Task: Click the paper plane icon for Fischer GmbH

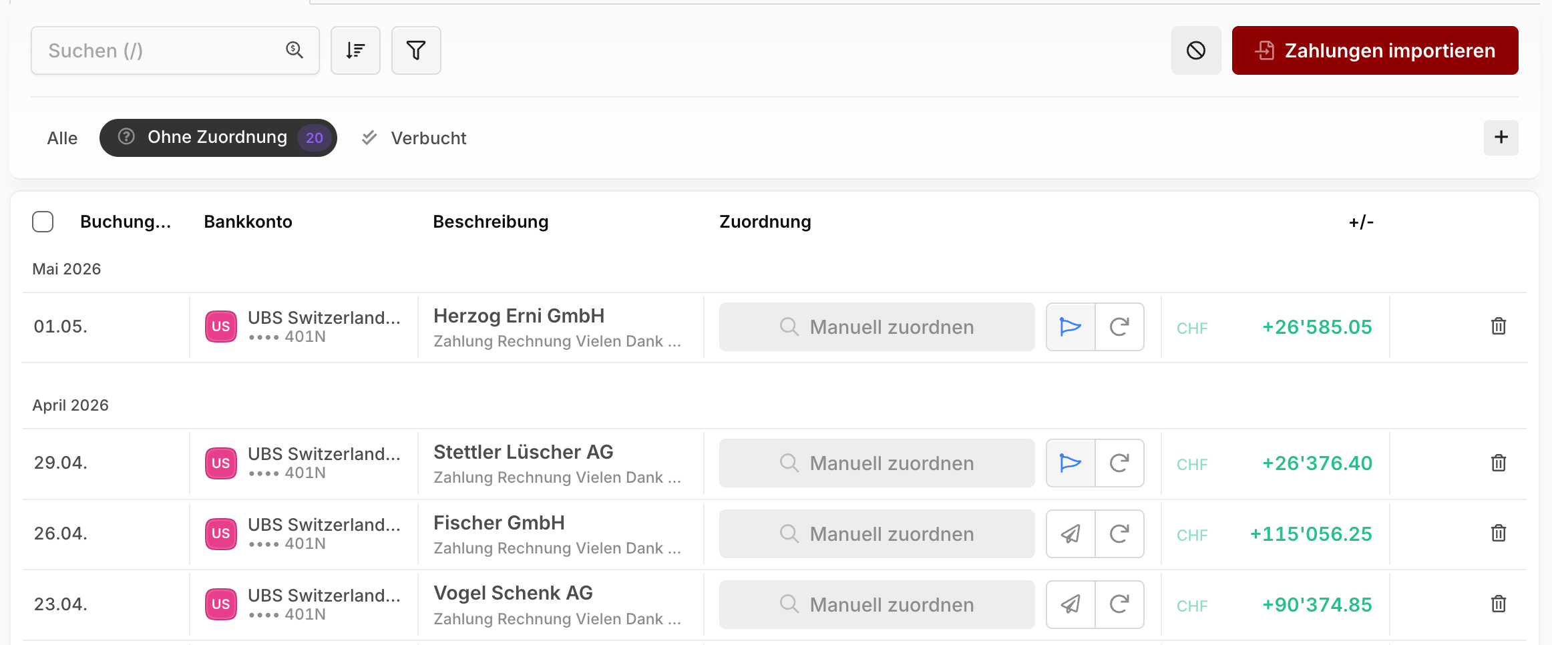Action: (x=1071, y=534)
